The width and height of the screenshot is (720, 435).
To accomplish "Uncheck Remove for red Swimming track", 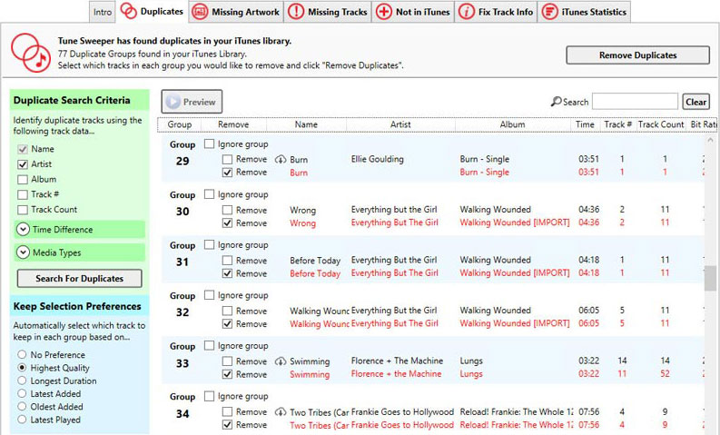I will click(227, 374).
